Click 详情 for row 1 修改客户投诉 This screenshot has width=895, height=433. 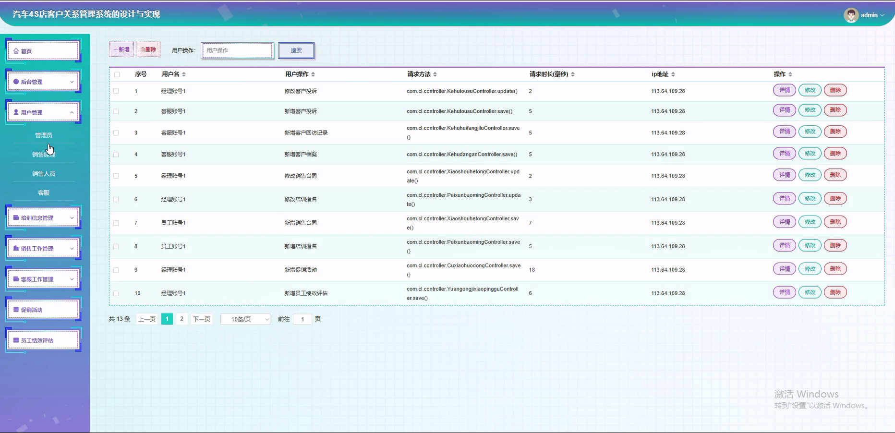tap(785, 90)
